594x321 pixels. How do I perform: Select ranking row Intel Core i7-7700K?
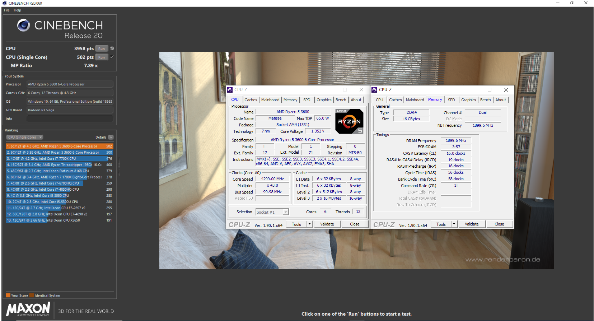pyautogui.click(x=60, y=158)
